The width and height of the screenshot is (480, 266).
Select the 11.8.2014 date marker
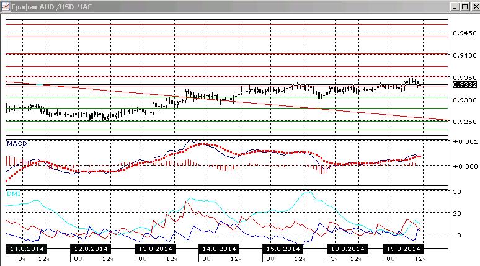point(27,249)
